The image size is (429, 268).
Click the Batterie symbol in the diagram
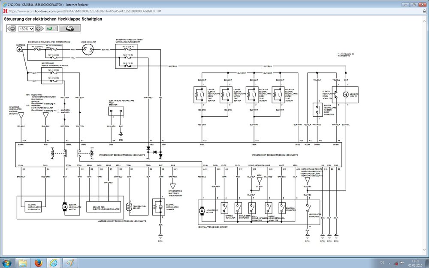(x=20, y=49)
